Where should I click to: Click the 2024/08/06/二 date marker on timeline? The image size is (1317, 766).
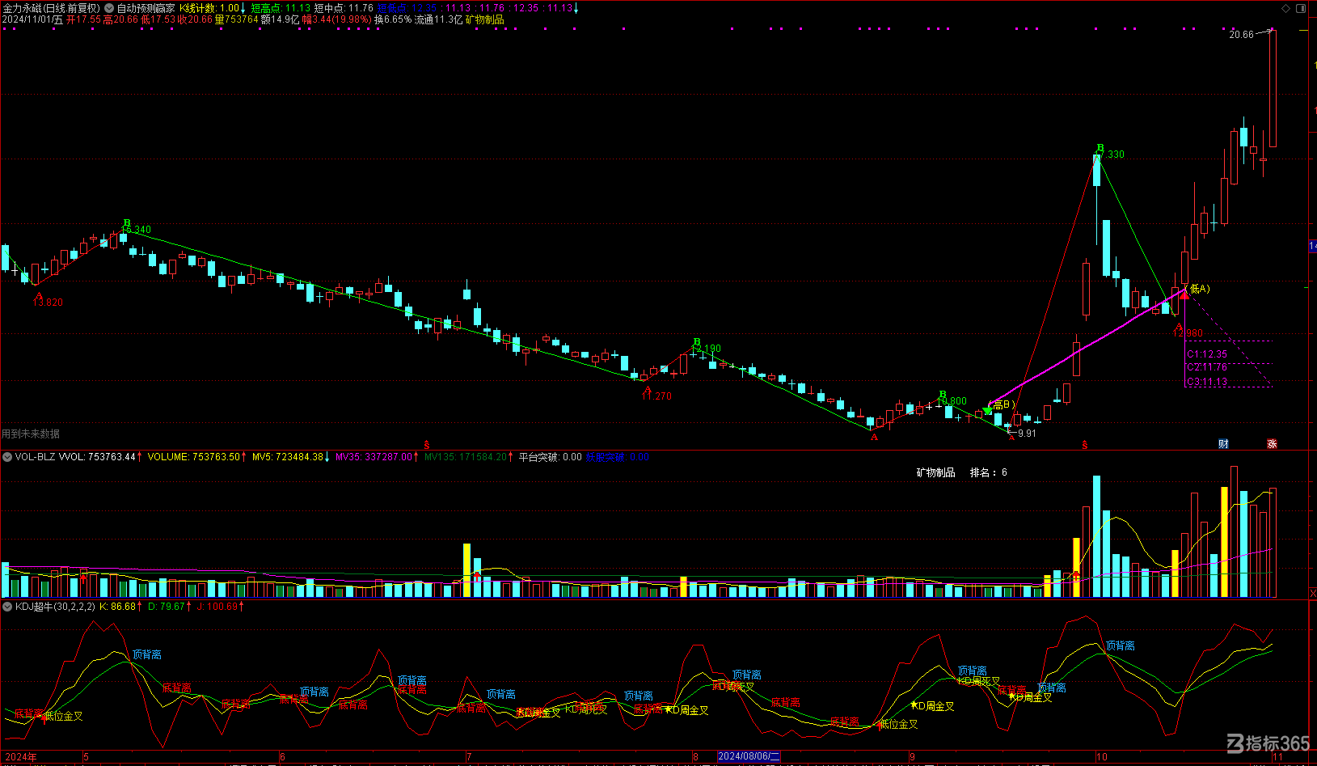click(x=749, y=756)
